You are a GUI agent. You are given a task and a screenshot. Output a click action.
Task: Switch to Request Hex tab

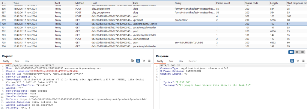27,61
